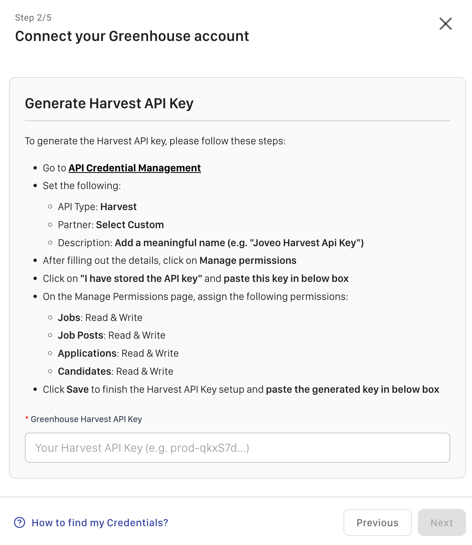Click the bold Manage permissions text
The image size is (472, 545).
tap(248, 260)
